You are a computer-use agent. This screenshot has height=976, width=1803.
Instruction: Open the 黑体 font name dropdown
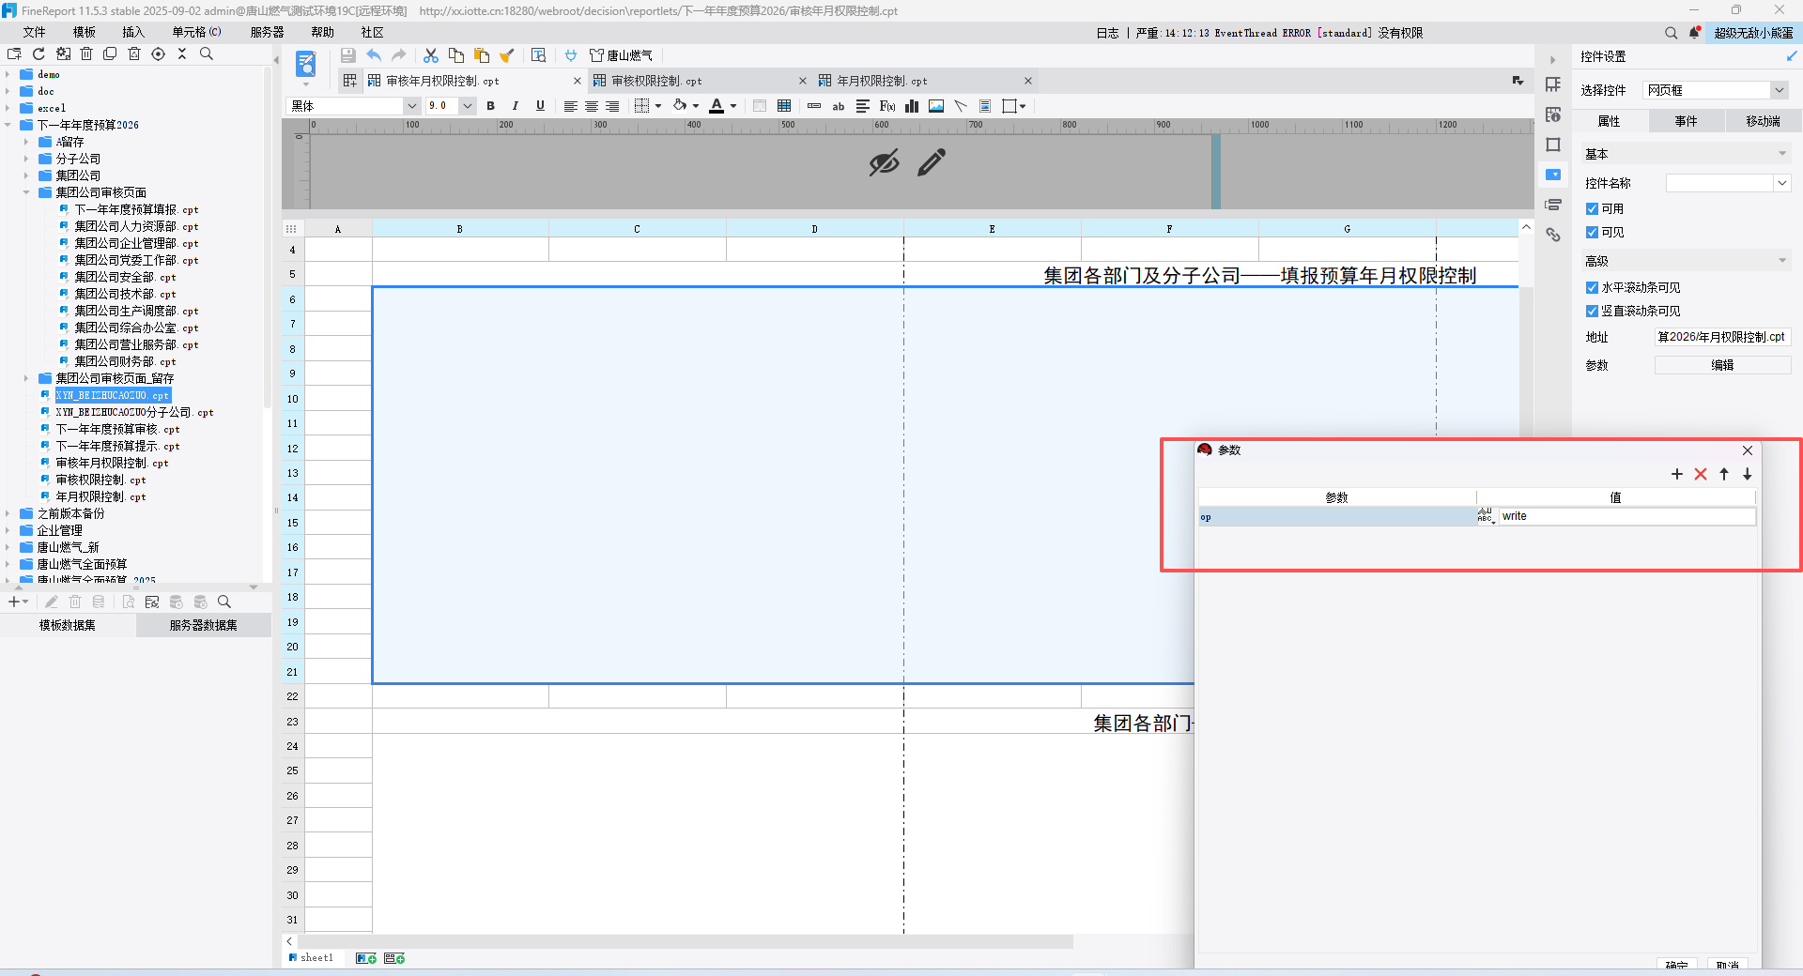(411, 107)
